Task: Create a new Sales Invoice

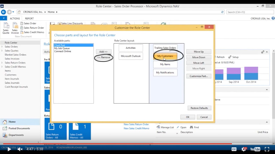Action: [x=15, y=28]
